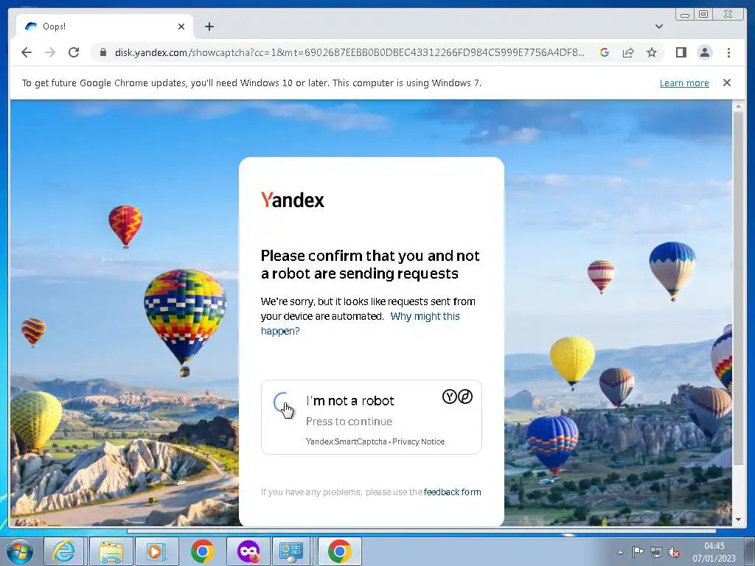Open the first Chrome taskbar icon
The width and height of the screenshot is (755, 566).
(203, 551)
